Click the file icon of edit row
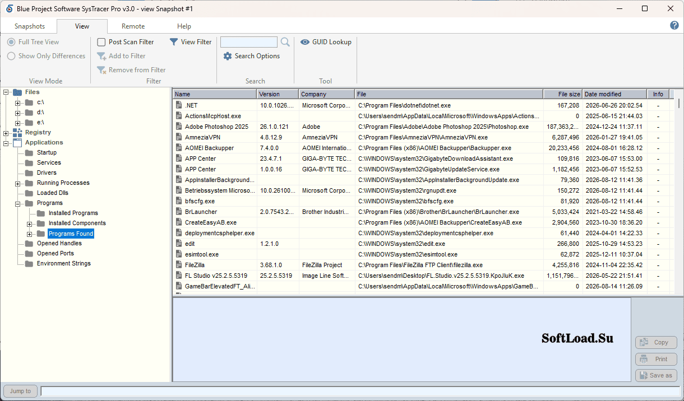684x401 pixels. [179, 244]
